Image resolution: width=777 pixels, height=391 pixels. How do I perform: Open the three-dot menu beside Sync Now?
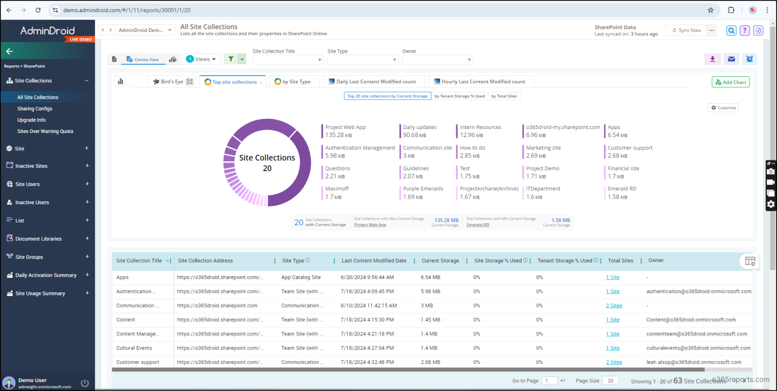click(712, 30)
